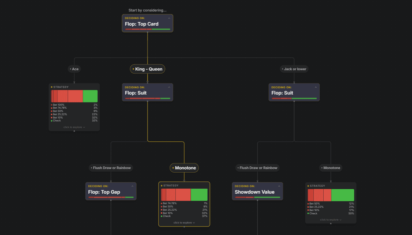Collapse the Jack or lower Flop: Suit chevron
412x235 pixels.
click(316, 87)
